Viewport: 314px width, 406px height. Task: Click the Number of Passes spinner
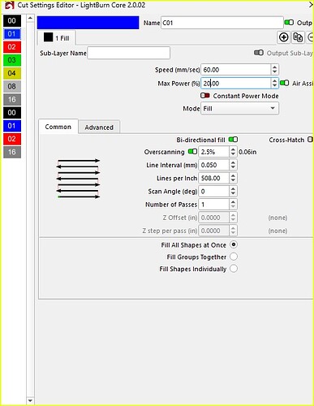pyautogui.click(x=233, y=205)
